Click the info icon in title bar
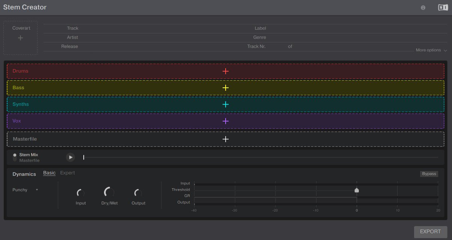The image size is (452, 240). pos(423,7)
